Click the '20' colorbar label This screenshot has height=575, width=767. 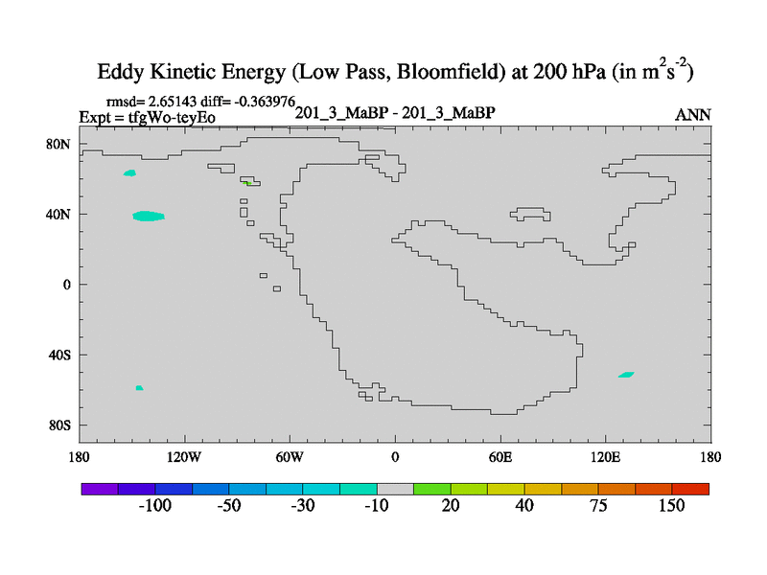(x=451, y=506)
